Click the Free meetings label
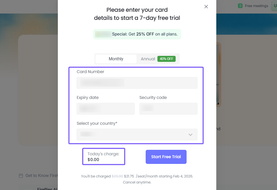The width and height of the screenshot is (277, 190). pos(256,6)
